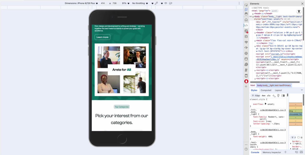Viewport: 305px width, 155px height.
Task: Toggle the computed styles sidebar icon
Action: click(283, 96)
